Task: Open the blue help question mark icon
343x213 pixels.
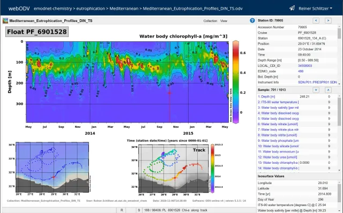Action: point(252,20)
